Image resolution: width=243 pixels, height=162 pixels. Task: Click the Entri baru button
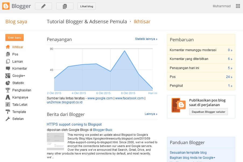14,37
